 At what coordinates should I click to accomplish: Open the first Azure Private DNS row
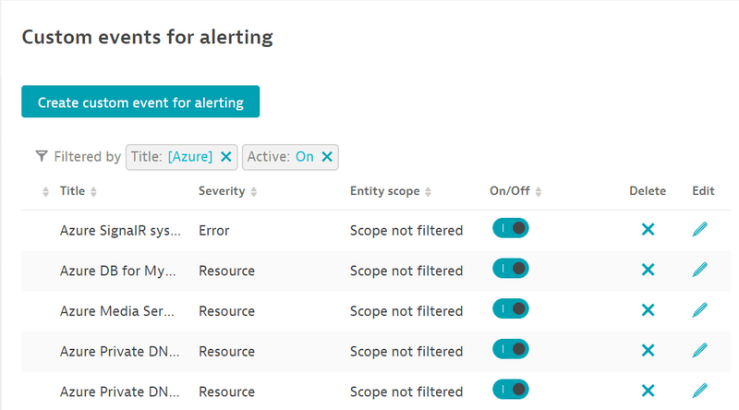[x=119, y=351]
